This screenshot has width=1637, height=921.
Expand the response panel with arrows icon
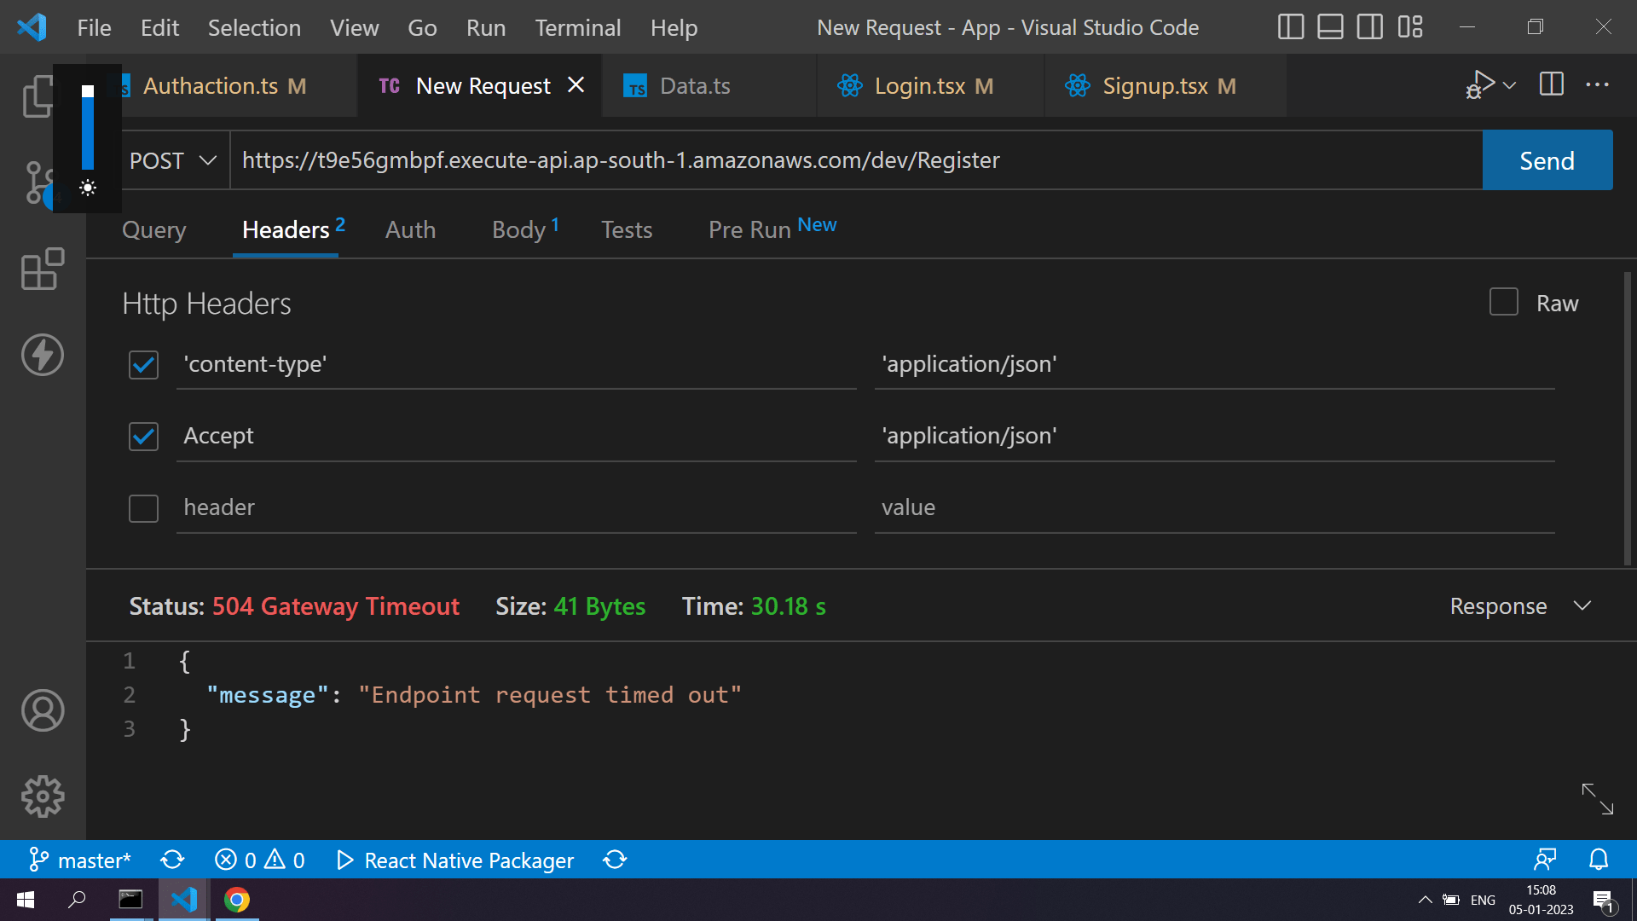click(1597, 799)
